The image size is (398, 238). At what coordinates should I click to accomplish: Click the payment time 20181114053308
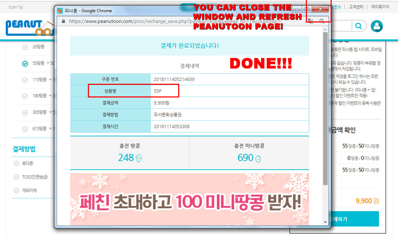[172, 126]
